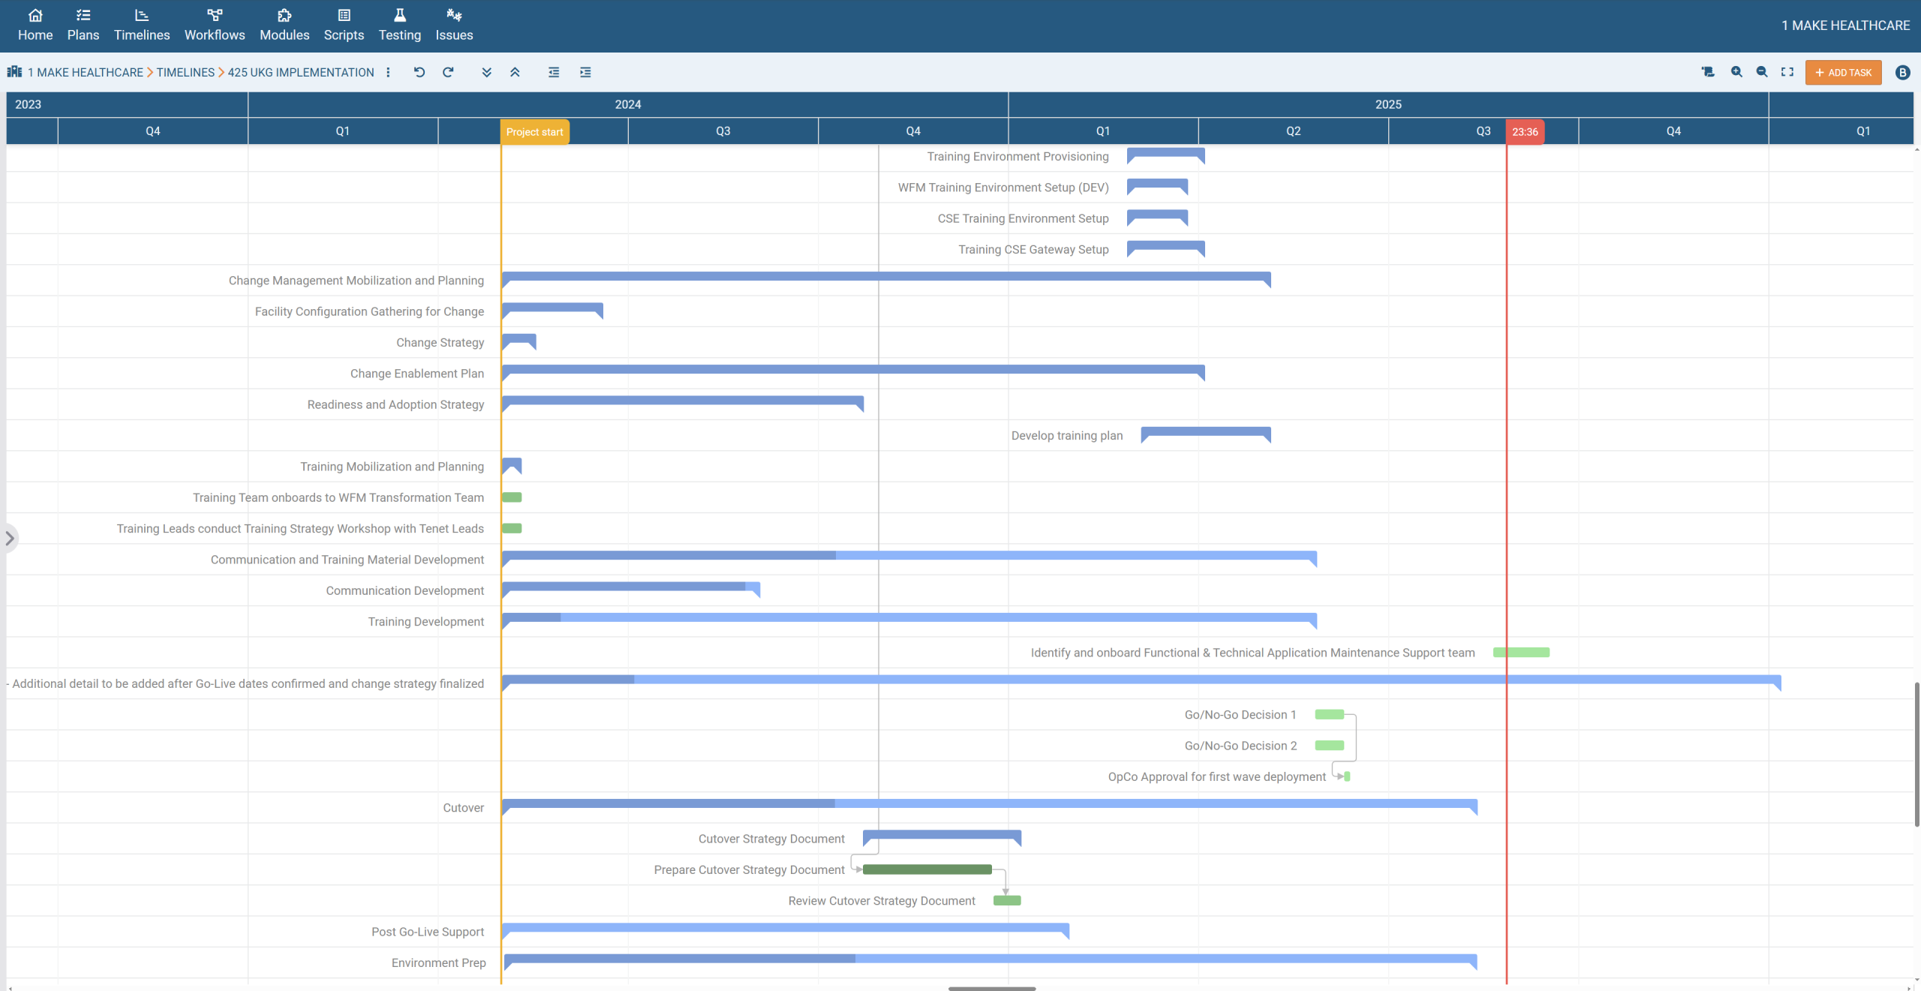Viewport: 1921px width, 991px height.
Task: Open the B user avatar menu
Action: [1902, 72]
